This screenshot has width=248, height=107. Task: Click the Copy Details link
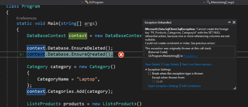pyautogui.click(x=171, y=64)
